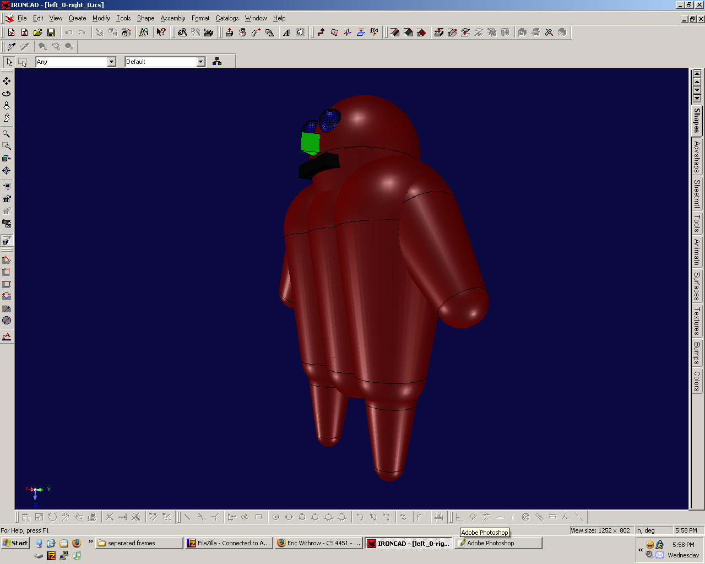Switch to the Advshaps catalog tab

pyautogui.click(x=697, y=156)
